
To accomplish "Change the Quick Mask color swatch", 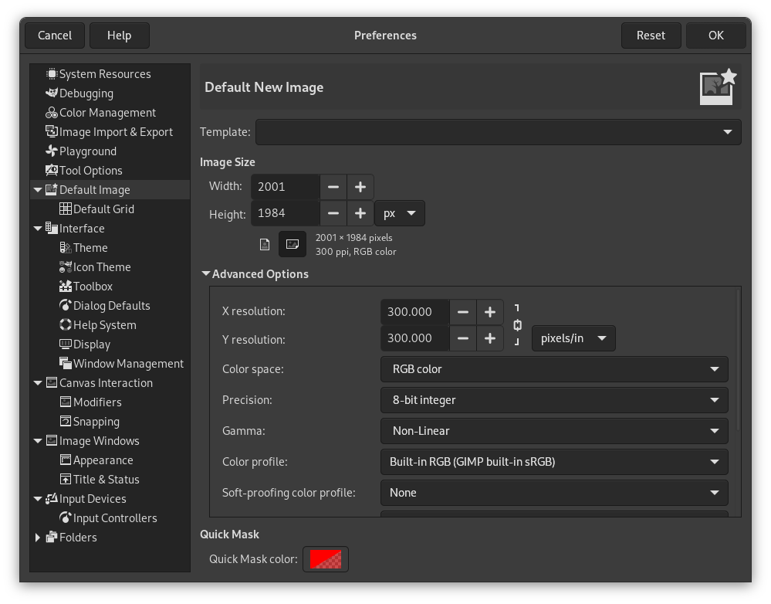I will (325, 558).
